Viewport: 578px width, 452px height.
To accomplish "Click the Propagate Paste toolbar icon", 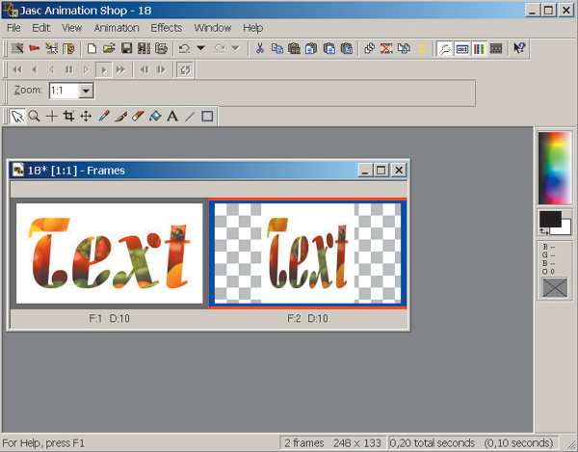I will coord(404,48).
